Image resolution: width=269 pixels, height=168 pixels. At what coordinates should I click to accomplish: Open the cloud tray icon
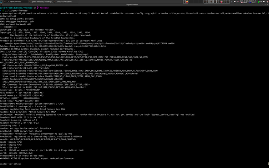(x=235, y=2)
